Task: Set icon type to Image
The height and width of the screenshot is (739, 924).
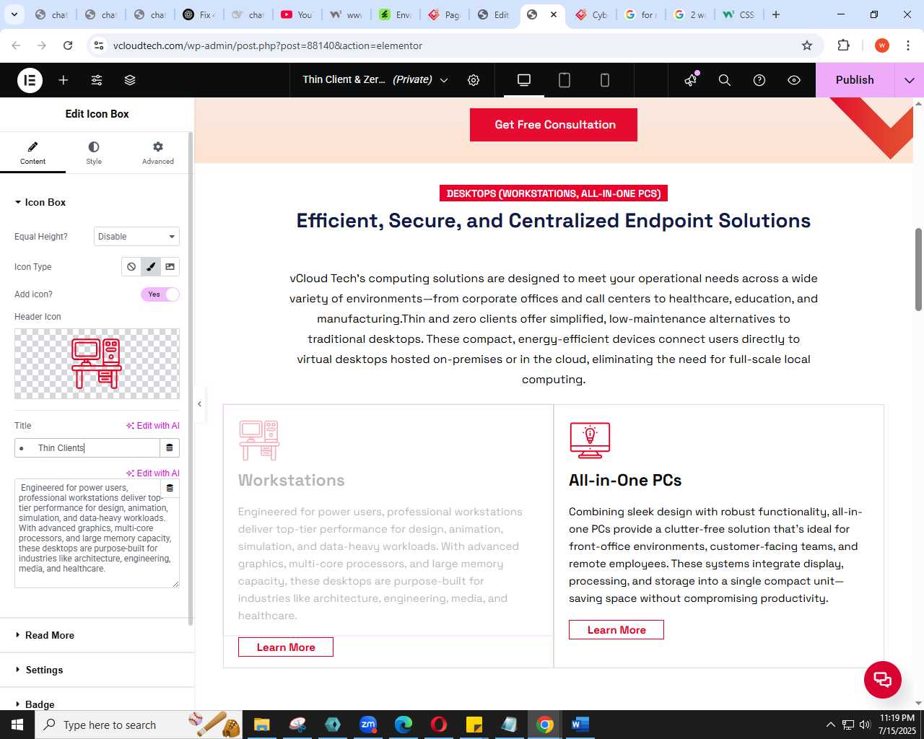Action: coord(170,267)
